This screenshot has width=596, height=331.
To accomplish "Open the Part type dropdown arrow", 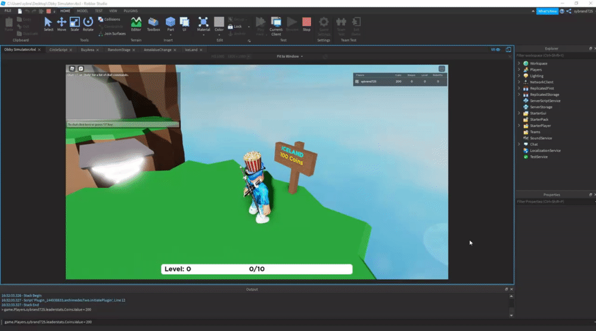I will [170, 35].
